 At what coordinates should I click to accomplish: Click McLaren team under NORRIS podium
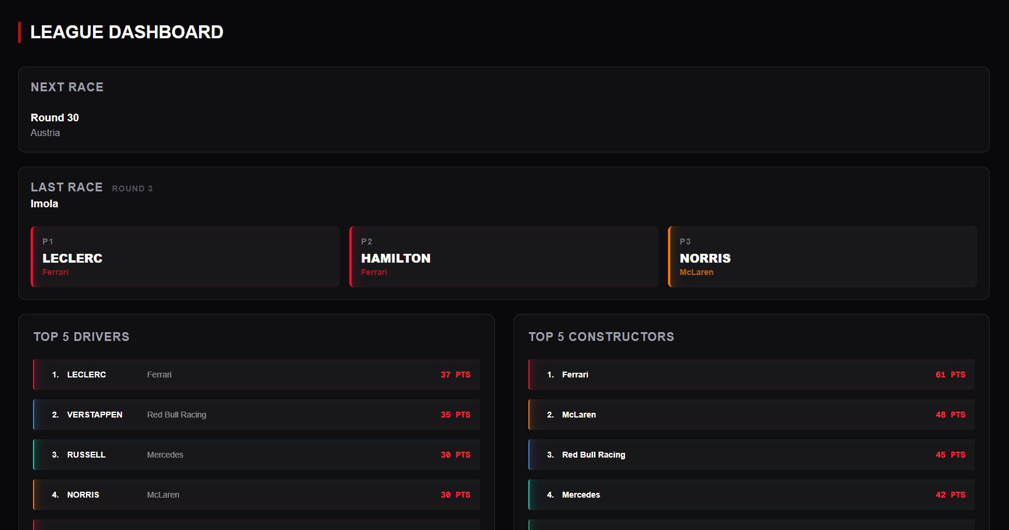coord(696,272)
